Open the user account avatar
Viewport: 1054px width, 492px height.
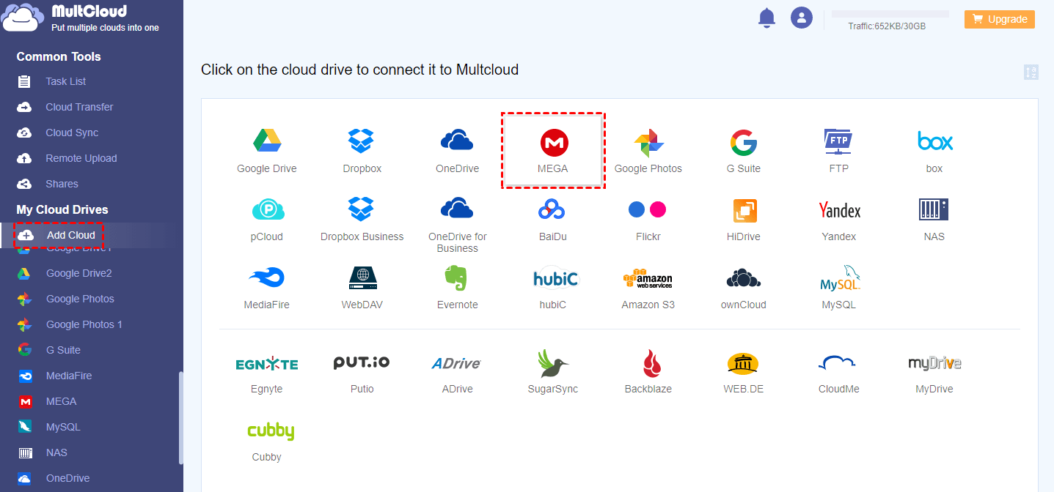pos(802,18)
